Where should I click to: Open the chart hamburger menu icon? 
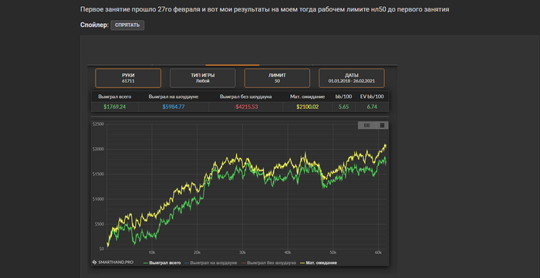click(382, 126)
